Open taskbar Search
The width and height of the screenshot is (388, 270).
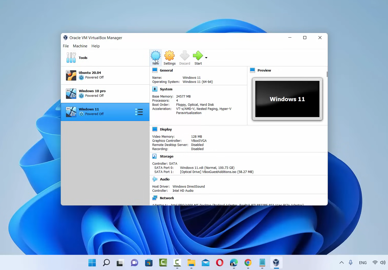pos(106,263)
